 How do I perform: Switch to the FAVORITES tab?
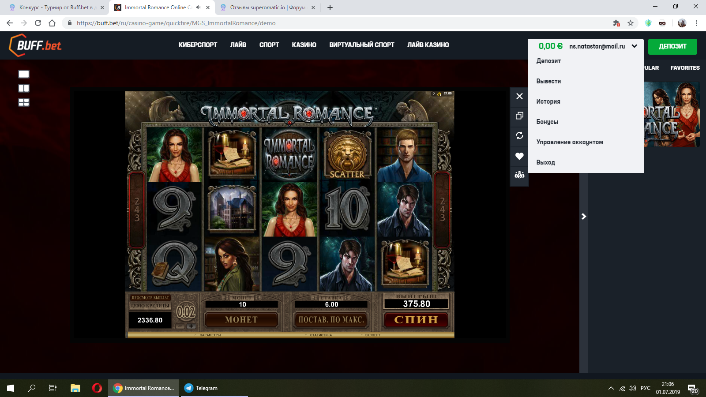pyautogui.click(x=685, y=68)
